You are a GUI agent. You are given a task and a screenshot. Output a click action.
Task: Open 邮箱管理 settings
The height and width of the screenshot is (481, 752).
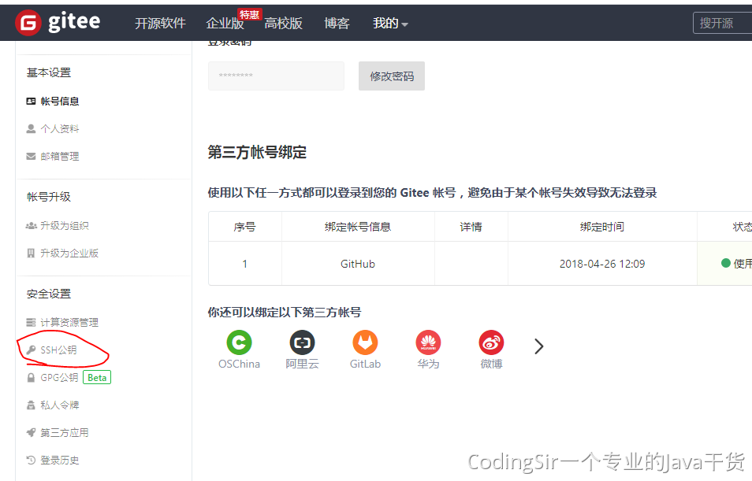click(x=59, y=156)
